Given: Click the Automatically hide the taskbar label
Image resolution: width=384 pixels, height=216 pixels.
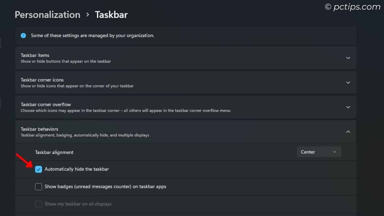Looking at the screenshot, I should tap(76, 169).
